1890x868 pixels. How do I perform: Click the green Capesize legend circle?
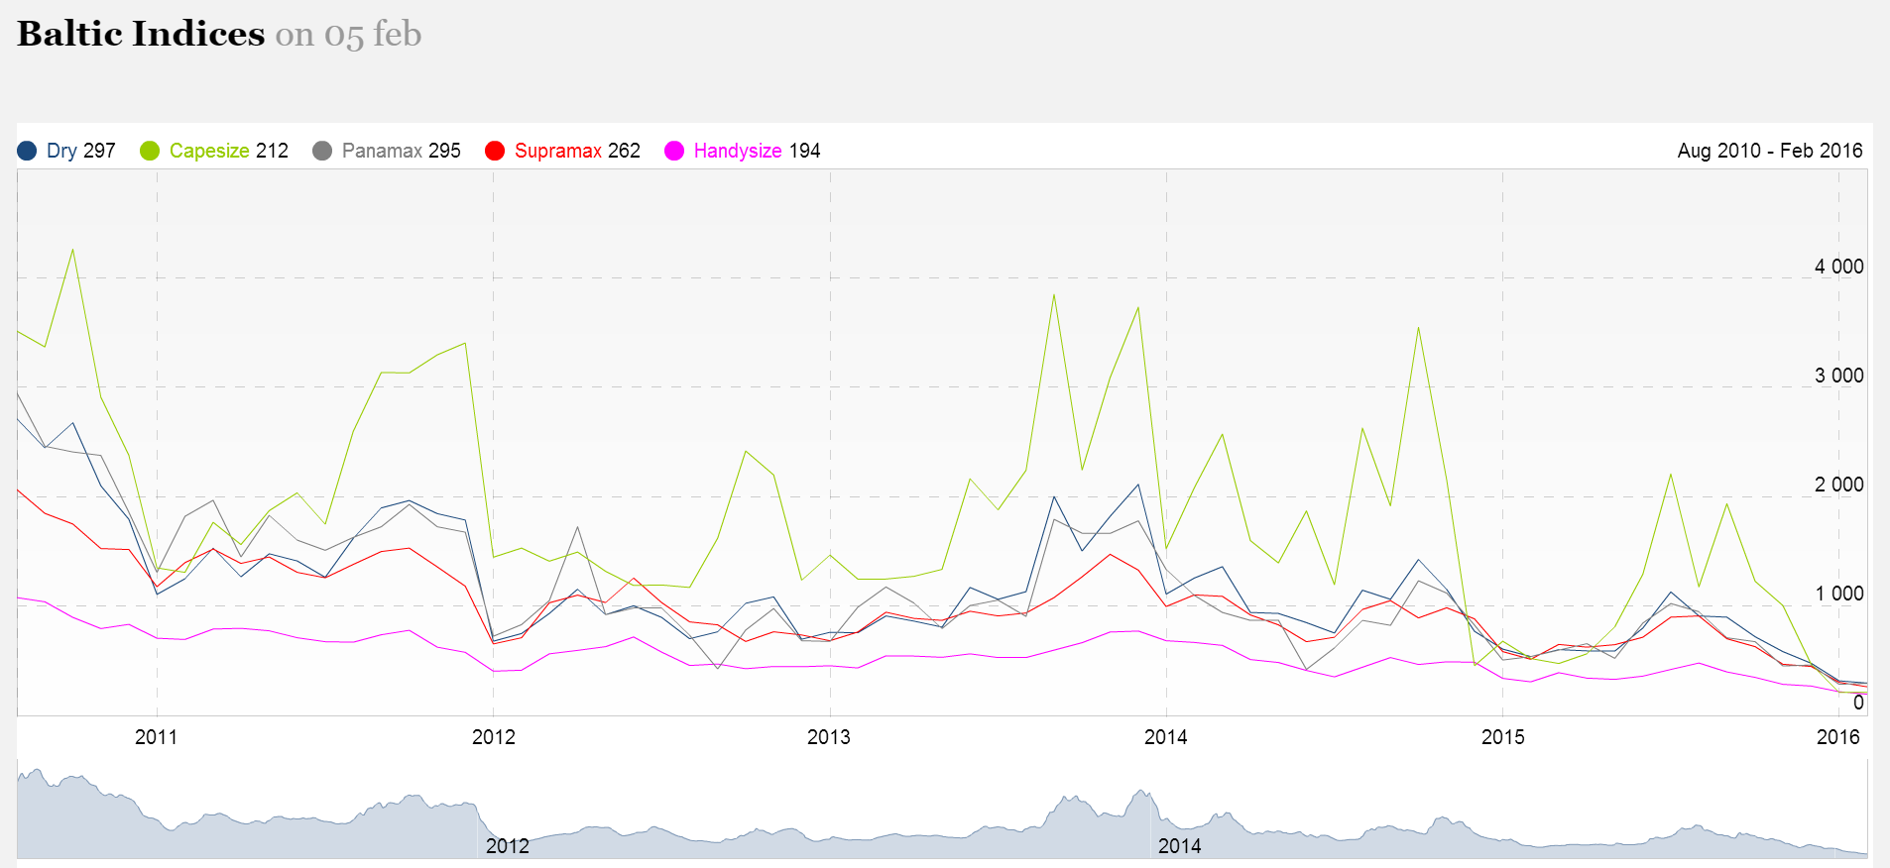(150, 151)
